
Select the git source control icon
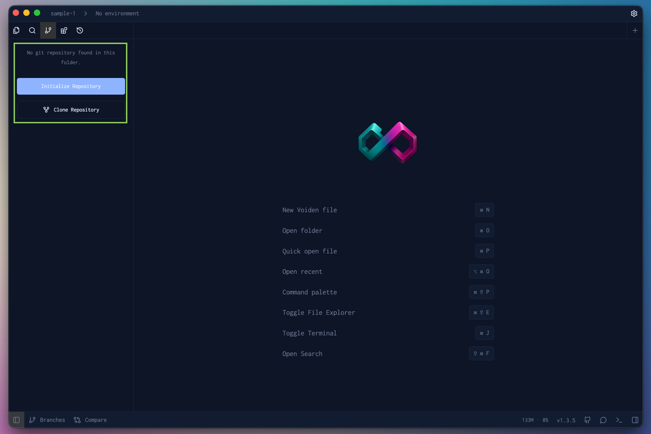click(48, 30)
